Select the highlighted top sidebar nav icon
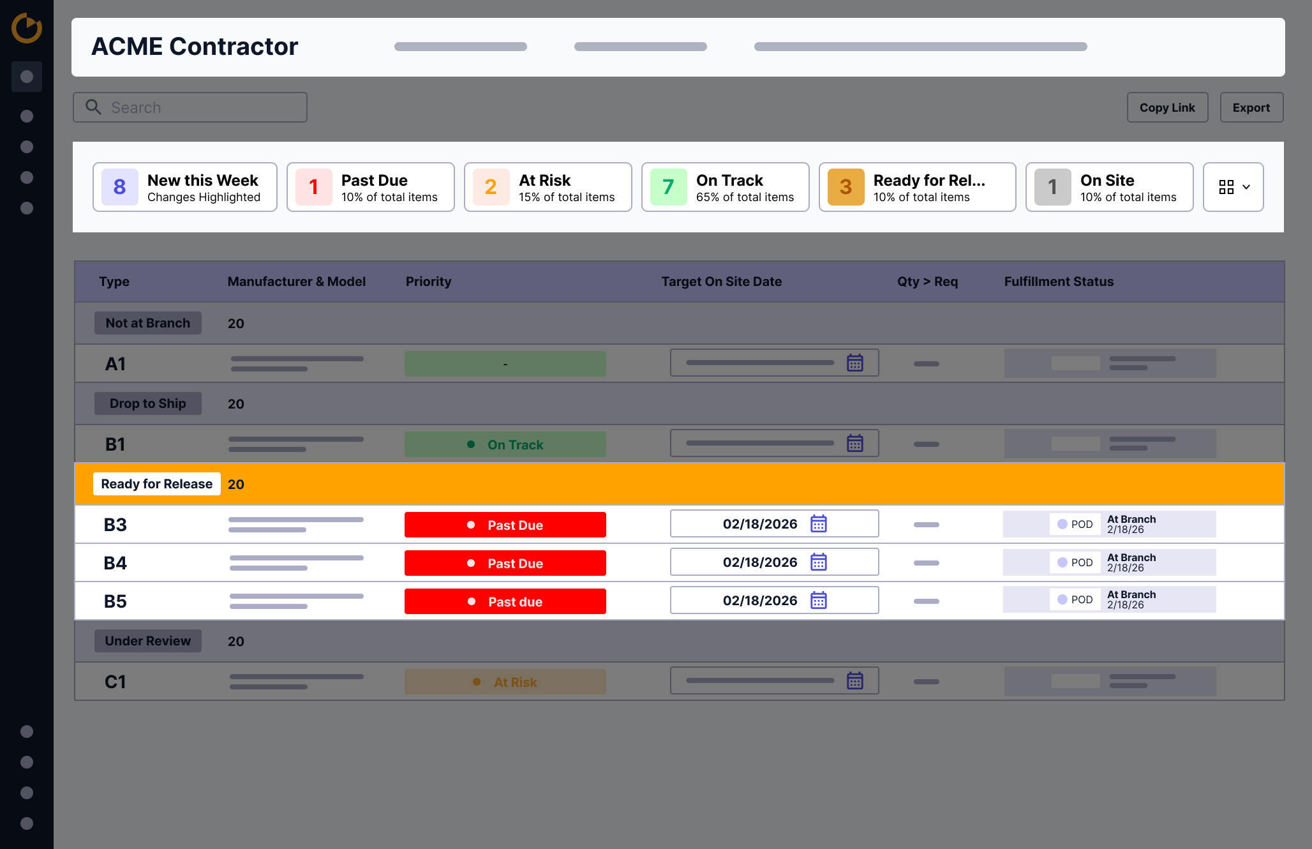The height and width of the screenshot is (849, 1312). coord(27,77)
